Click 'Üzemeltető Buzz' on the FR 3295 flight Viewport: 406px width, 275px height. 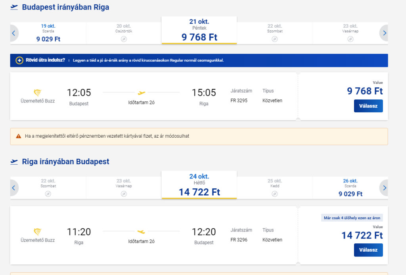(38, 101)
